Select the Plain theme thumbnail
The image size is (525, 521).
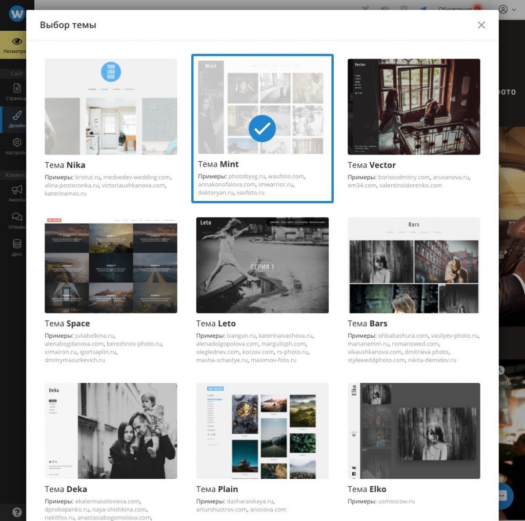[262, 431]
